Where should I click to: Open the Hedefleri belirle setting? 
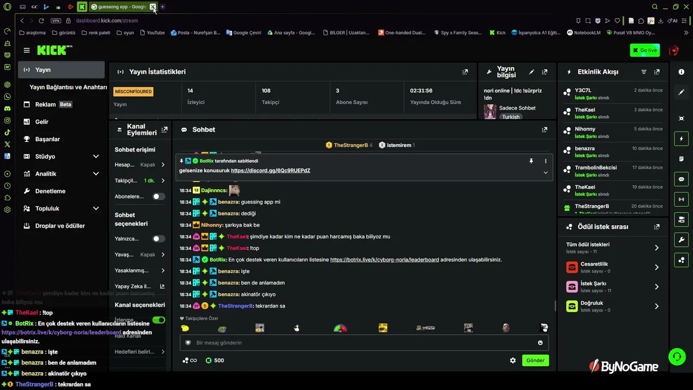[140, 352]
